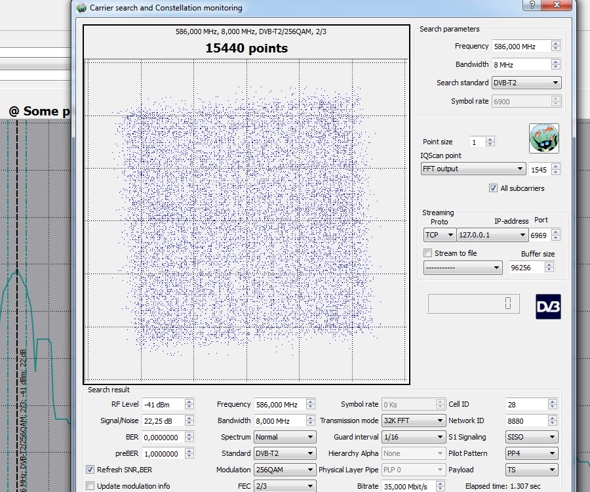Click the Port 6969 spinner arrows
Viewport: 590px width, 492px height.
[x=556, y=235]
